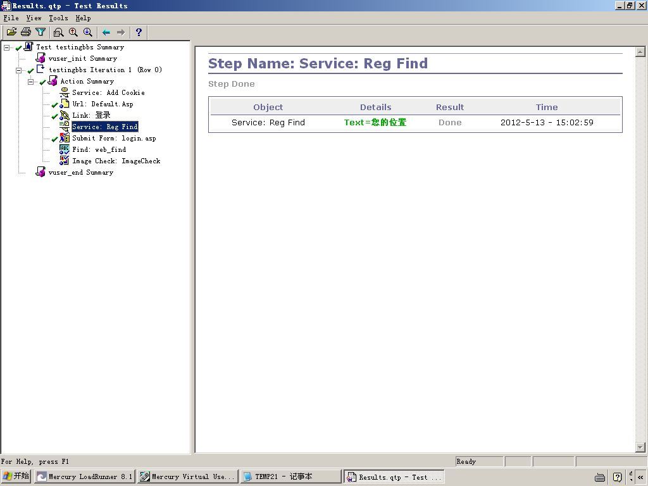Viewport: 648px width, 486px height.
Task: Select Action Summary tree item
Action: [x=87, y=82]
